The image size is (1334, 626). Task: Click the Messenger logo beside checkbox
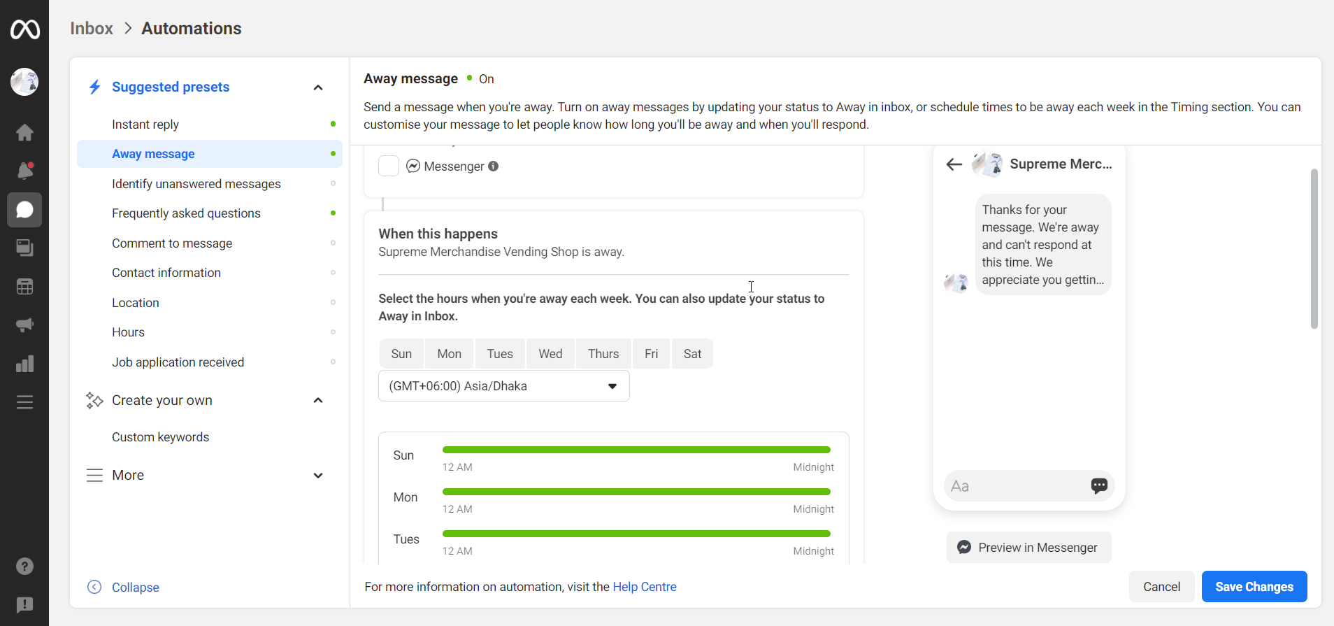pos(413,166)
